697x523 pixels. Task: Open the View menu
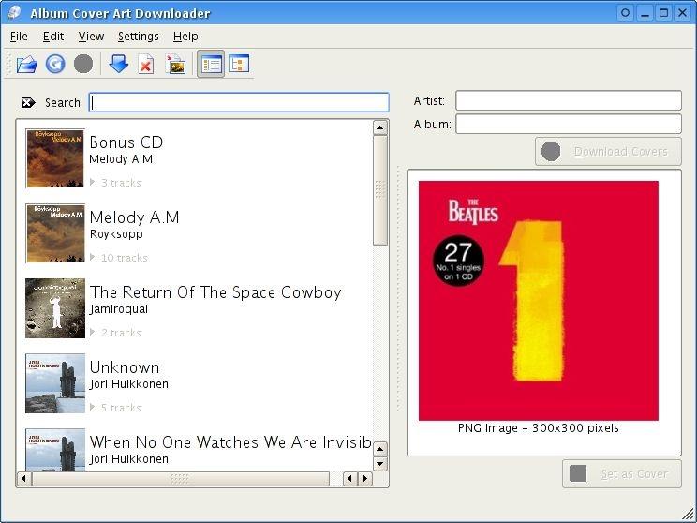point(91,37)
